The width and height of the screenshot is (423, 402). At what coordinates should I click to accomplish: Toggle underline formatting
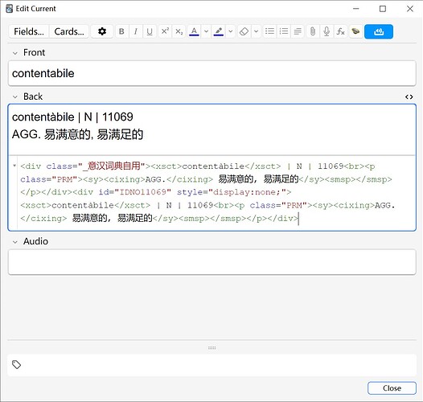[150, 31]
